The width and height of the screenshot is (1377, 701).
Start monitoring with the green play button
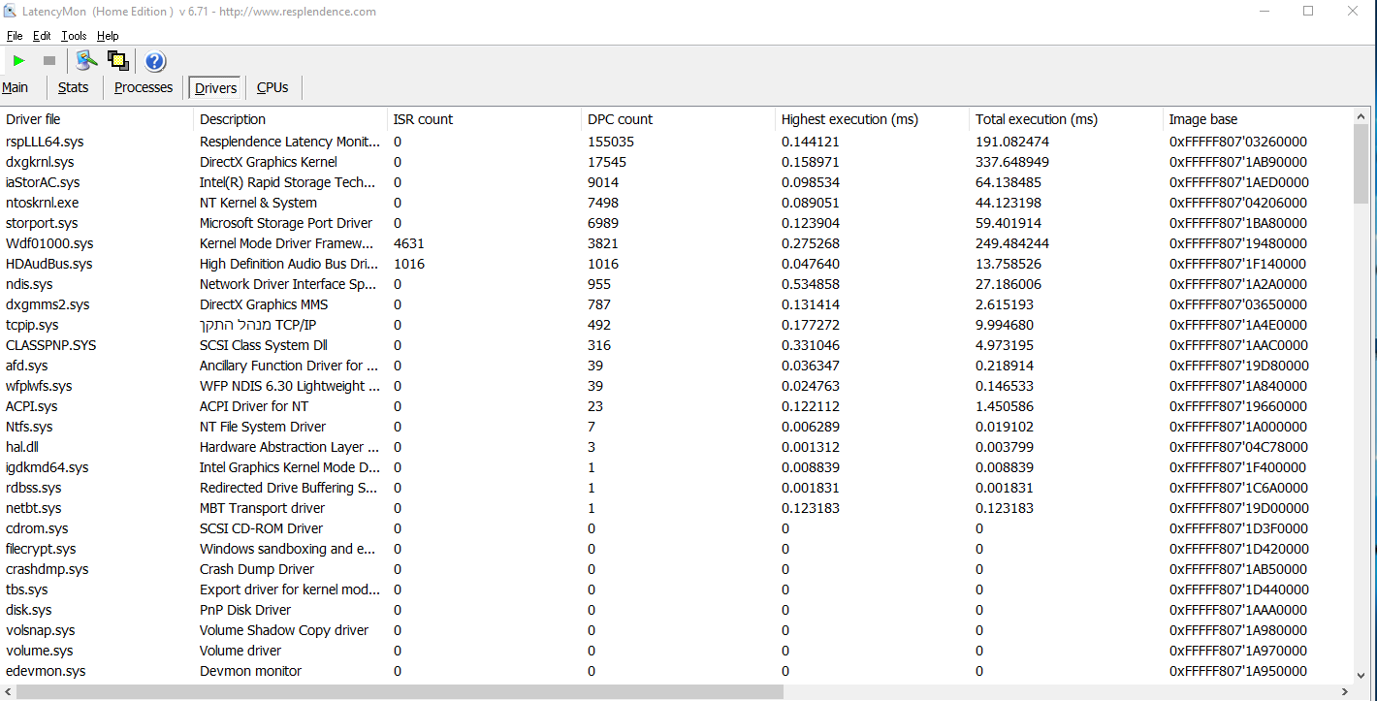[18, 61]
